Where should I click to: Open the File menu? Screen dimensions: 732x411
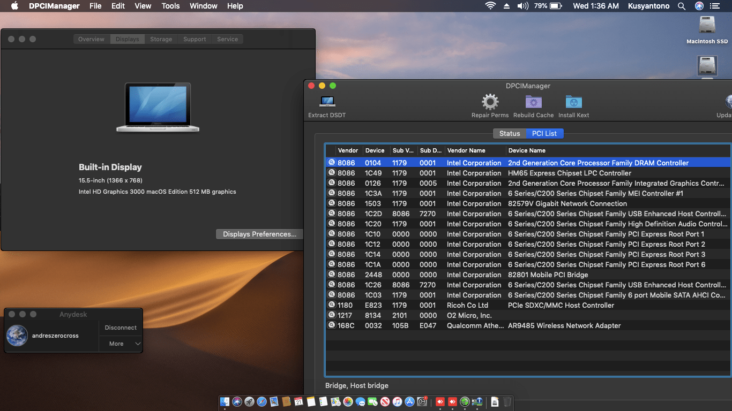pyautogui.click(x=95, y=6)
